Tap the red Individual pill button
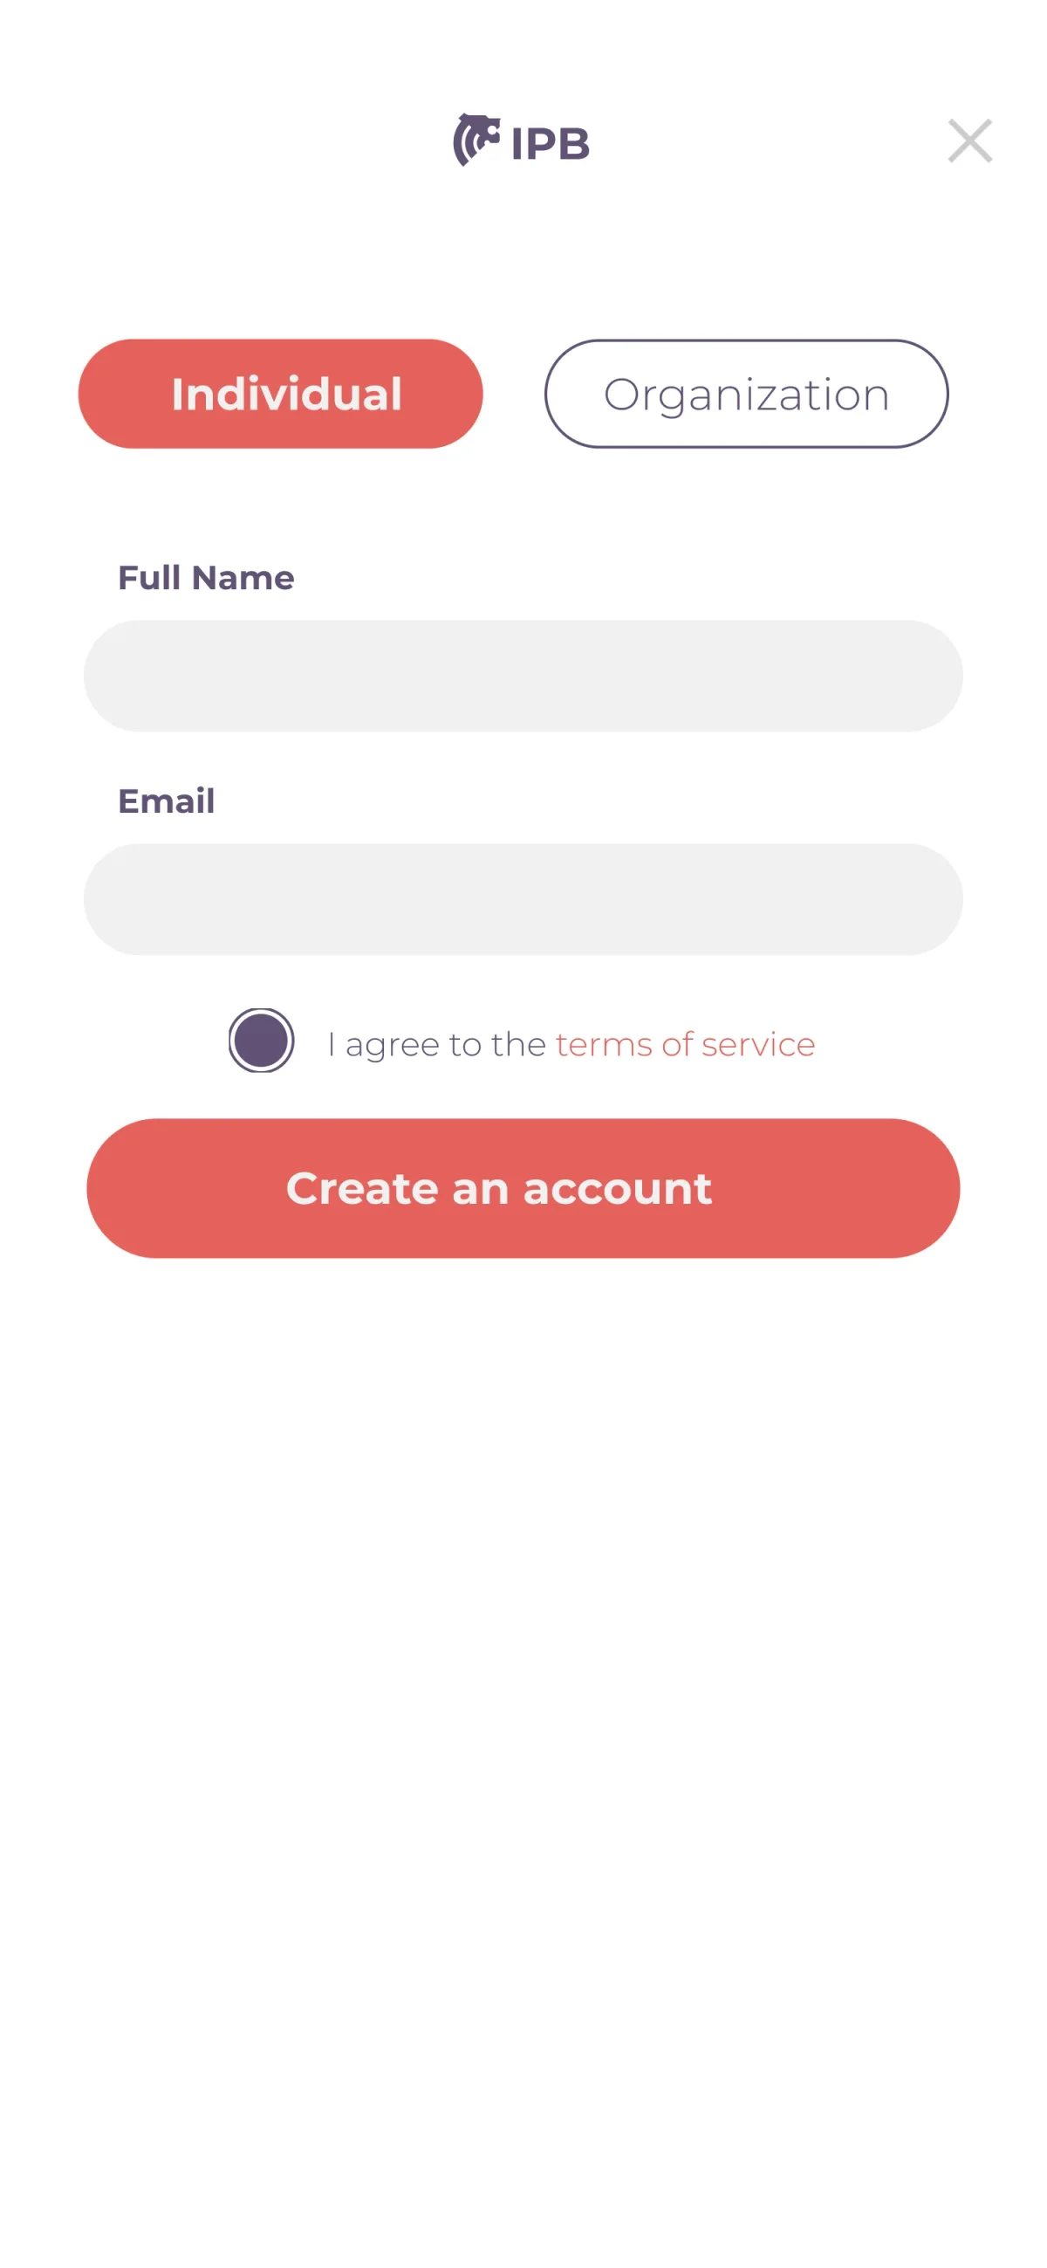Image resolution: width=1047 pixels, height=2268 pixels. pos(281,394)
